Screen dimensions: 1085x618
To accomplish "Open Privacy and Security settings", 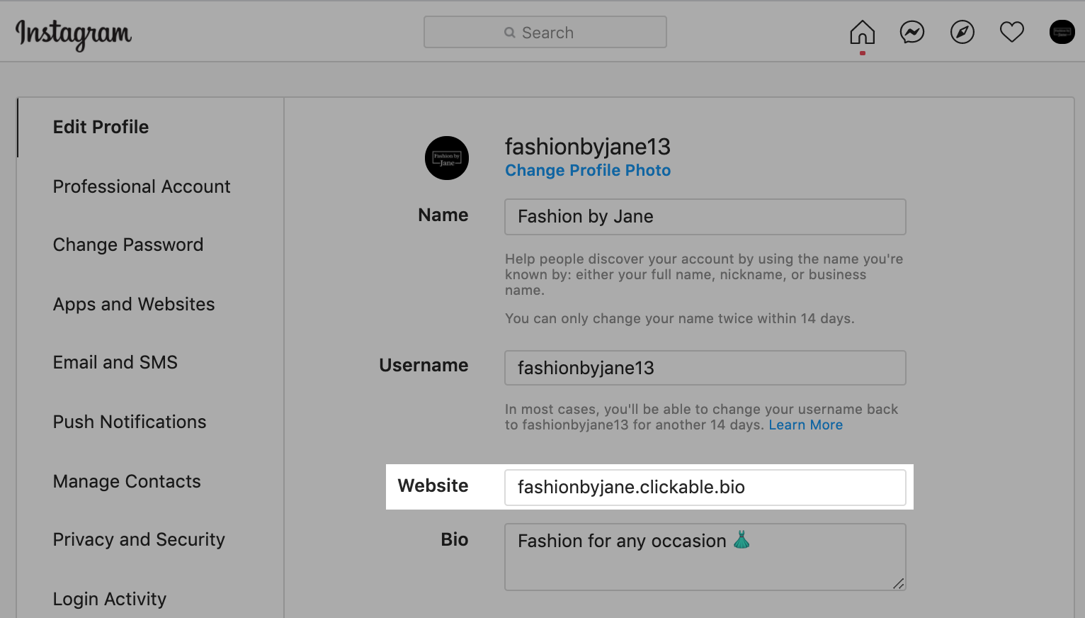I will 138,539.
